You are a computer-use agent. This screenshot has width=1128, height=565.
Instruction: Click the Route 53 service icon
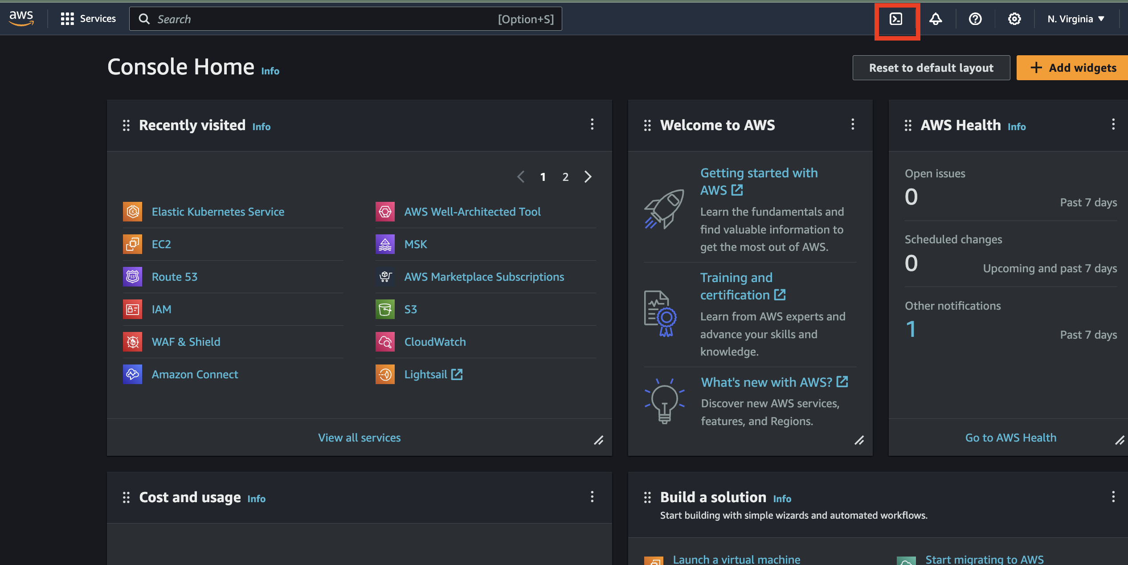click(x=132, y=276)
